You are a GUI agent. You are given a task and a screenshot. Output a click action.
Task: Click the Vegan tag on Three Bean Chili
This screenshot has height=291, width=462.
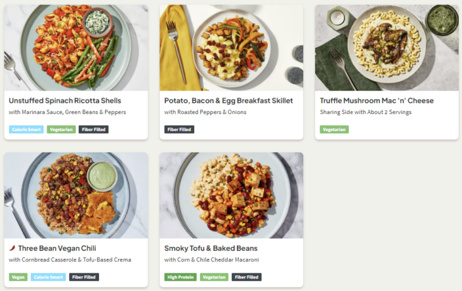point(18,277)
